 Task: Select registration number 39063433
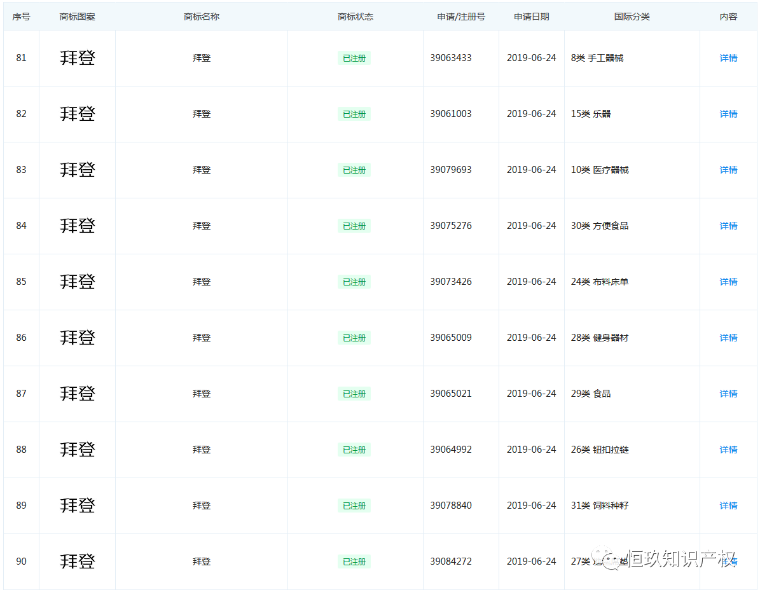coord(451,58)
